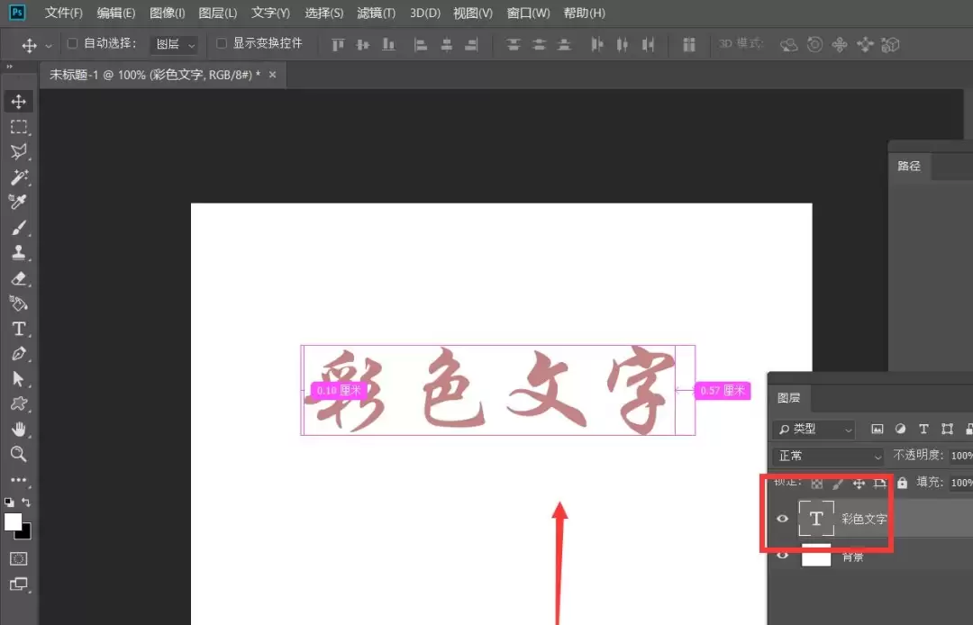Expand the 类型 layer filter dropdown
Viewport: 973px width, 625px height.
(814, 429)
